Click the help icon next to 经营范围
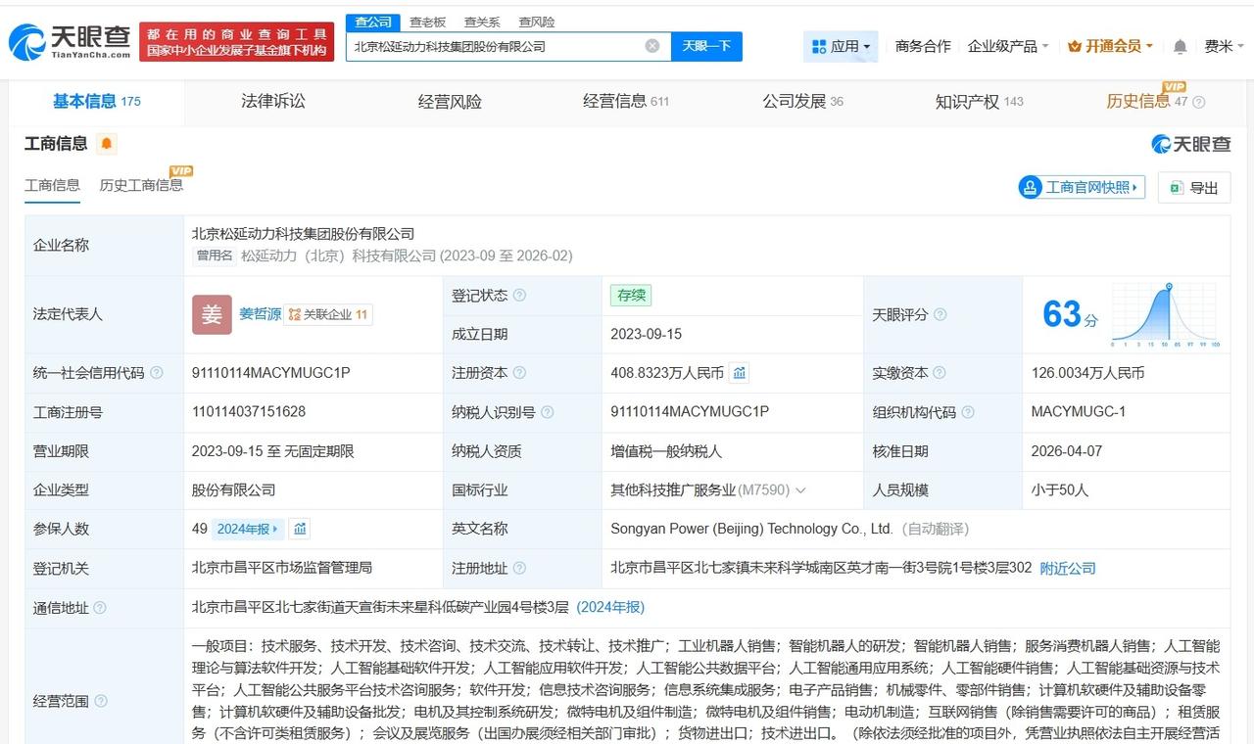 100,701
